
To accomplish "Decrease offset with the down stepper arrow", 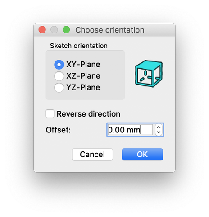I will [x=159, y=132].
